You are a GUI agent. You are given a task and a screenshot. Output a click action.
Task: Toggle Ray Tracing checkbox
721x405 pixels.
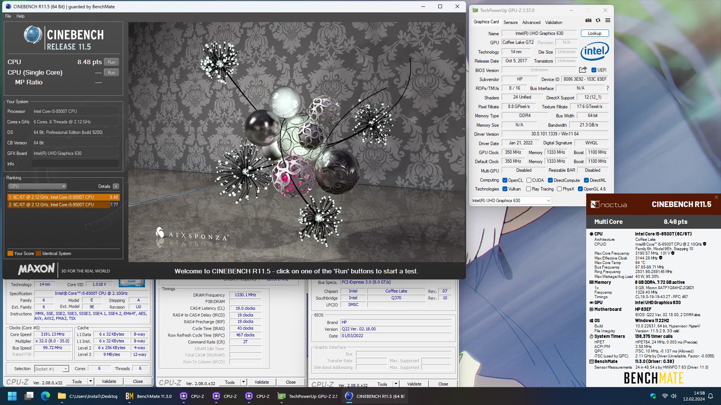point(529,189)
